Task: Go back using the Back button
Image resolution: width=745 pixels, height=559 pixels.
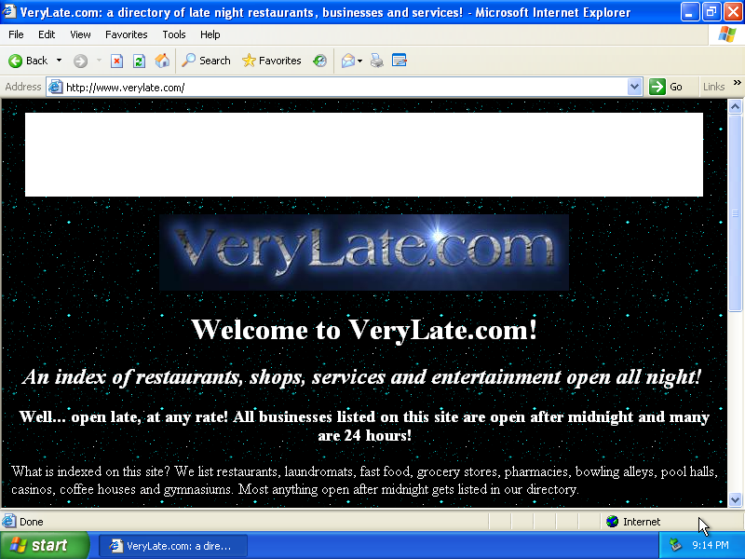Action: point(28,61)
